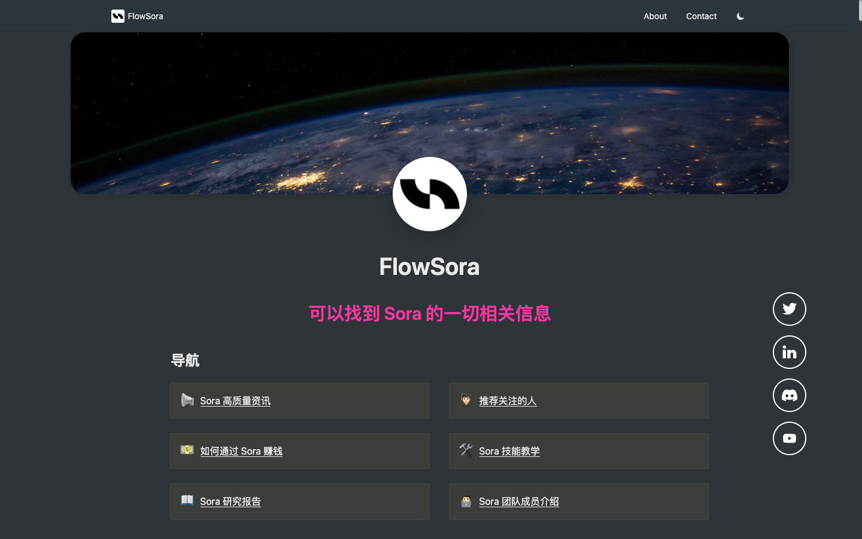862x539 pixels.
Task: Open the Contact menu item
Action: click(701, 16)
